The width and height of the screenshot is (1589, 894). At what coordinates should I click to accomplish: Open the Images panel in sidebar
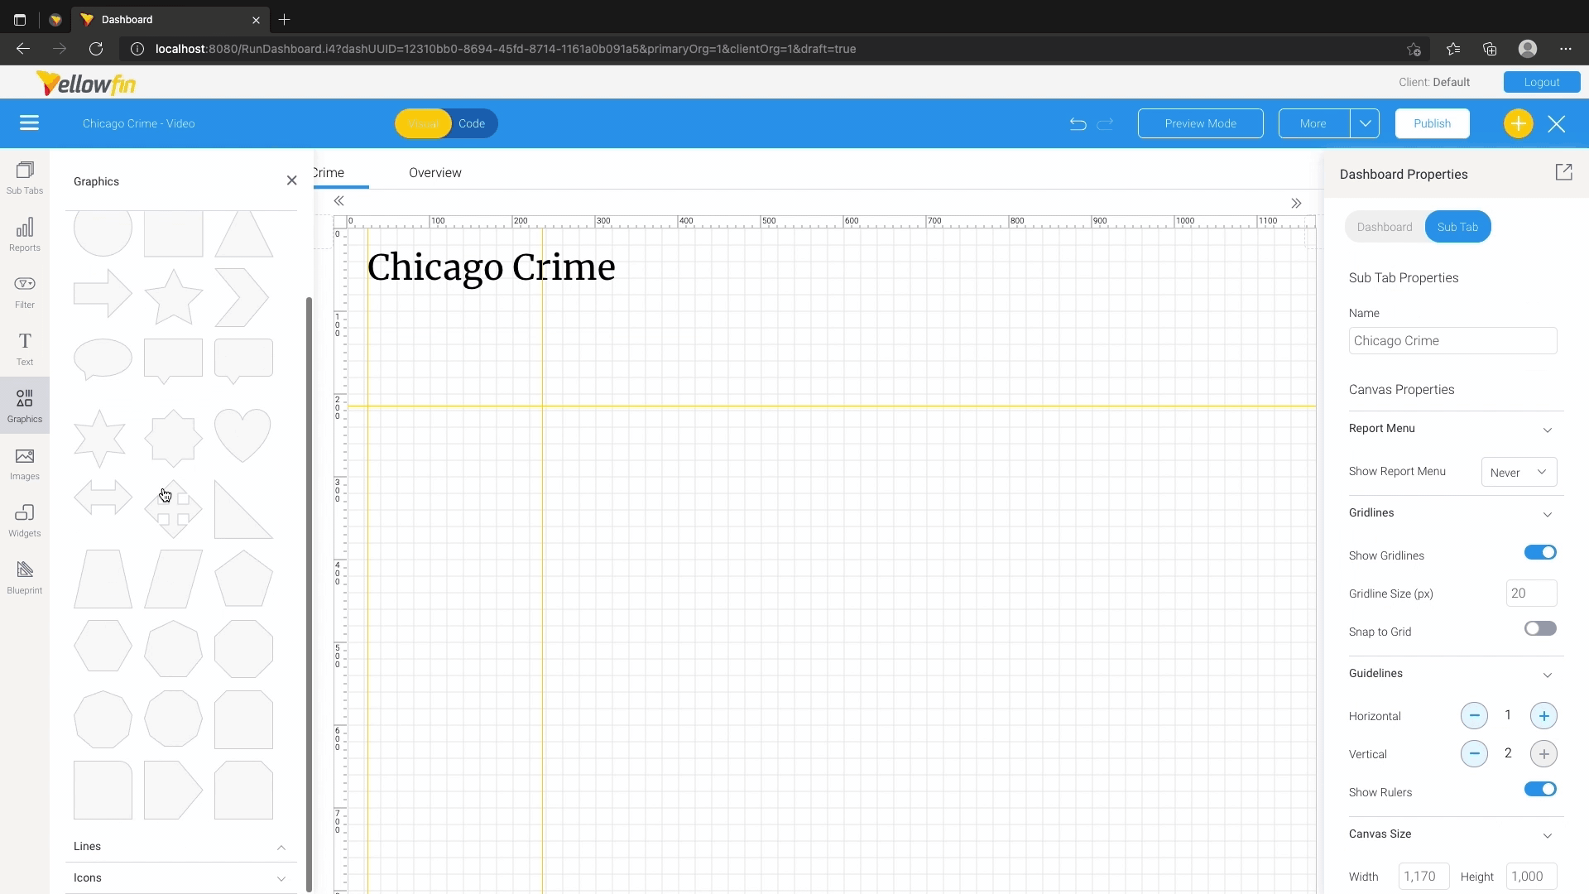coord(25,463)
